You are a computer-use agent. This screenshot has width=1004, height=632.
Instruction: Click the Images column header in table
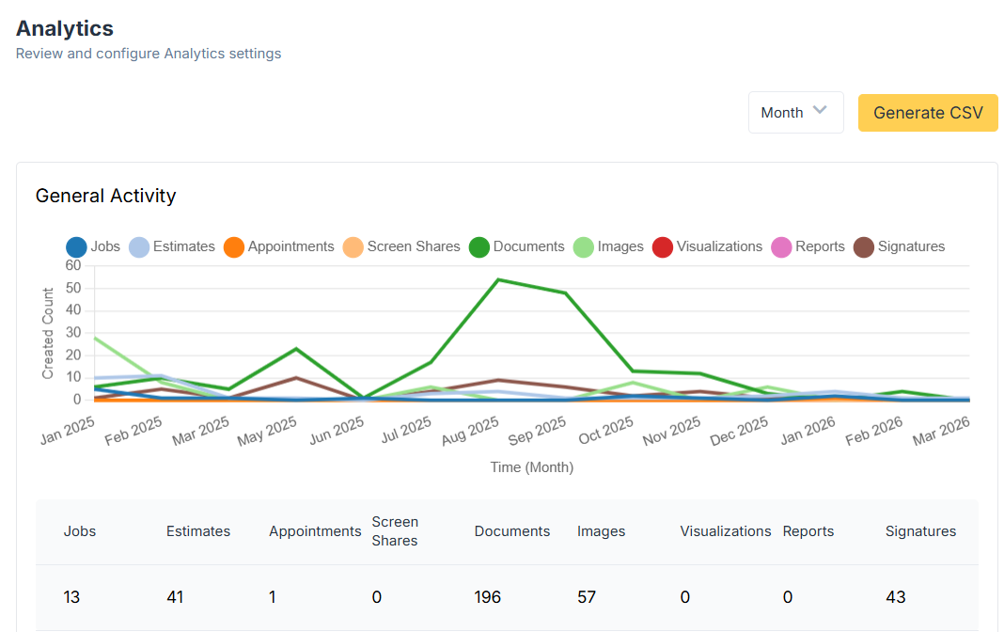click(601, 531)
